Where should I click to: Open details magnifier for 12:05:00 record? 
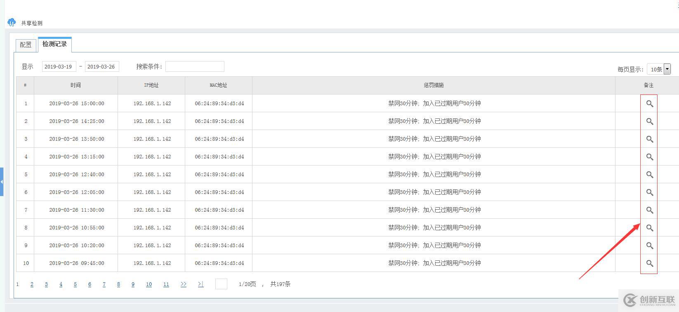649,192
